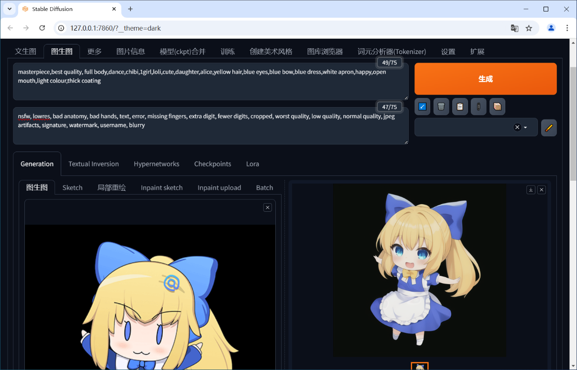This screenshot has height=370, width=577.
Task: Switch to the 文生图 tab
Action: [x=25, y=52]
